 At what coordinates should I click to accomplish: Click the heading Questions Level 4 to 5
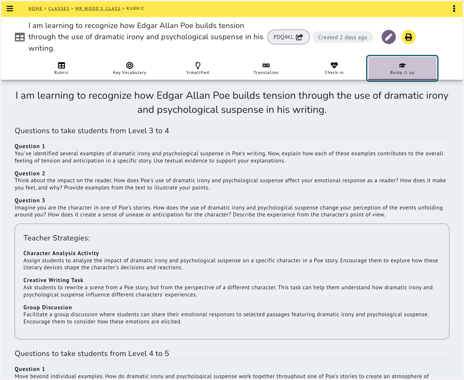point(92,353)
